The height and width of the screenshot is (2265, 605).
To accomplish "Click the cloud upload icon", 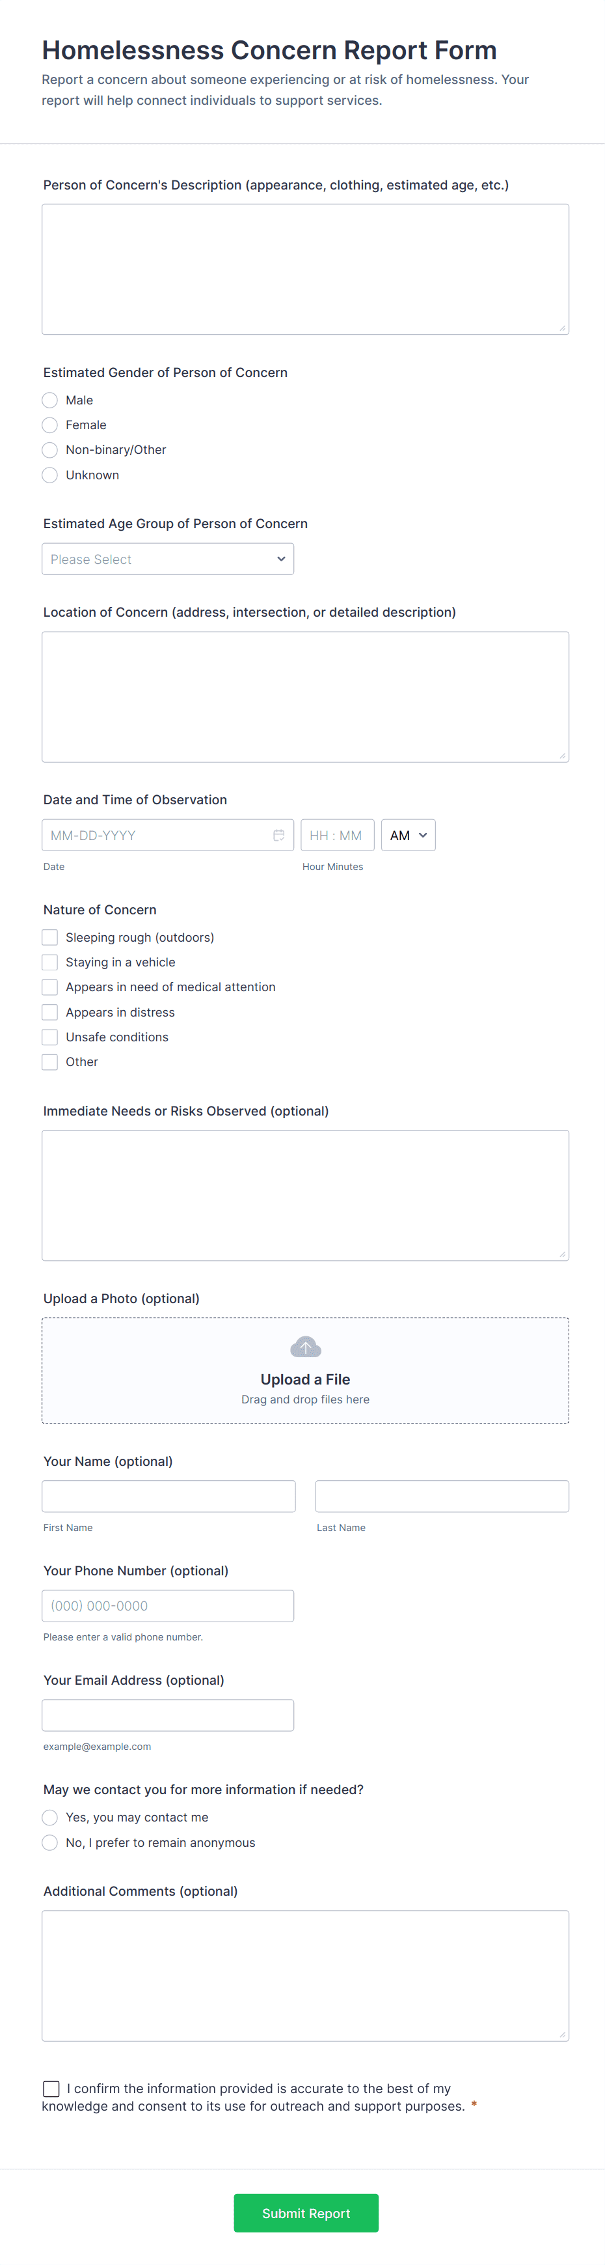I will pos(304,1347).
